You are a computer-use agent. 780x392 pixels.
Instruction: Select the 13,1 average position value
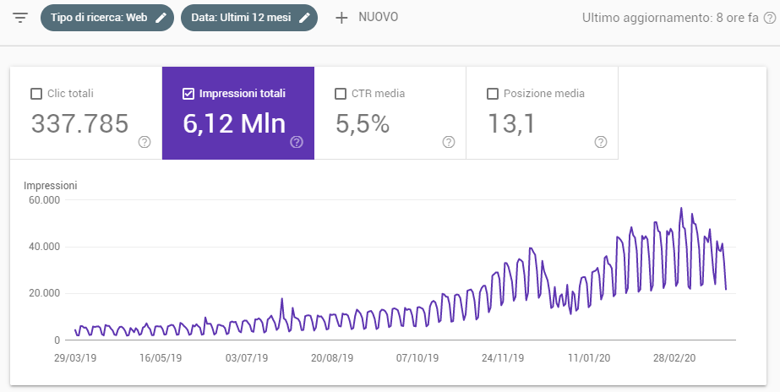511,123
